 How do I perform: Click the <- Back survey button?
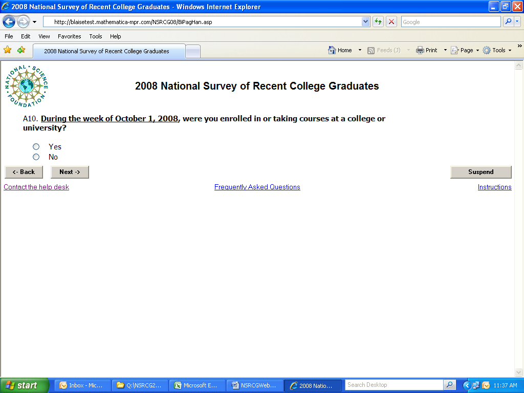[x=24, y=172]
